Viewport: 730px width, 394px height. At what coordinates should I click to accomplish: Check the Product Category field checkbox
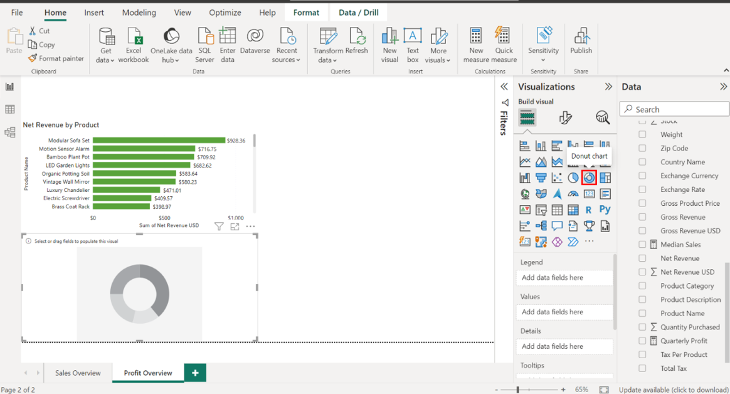coord(642,285)
